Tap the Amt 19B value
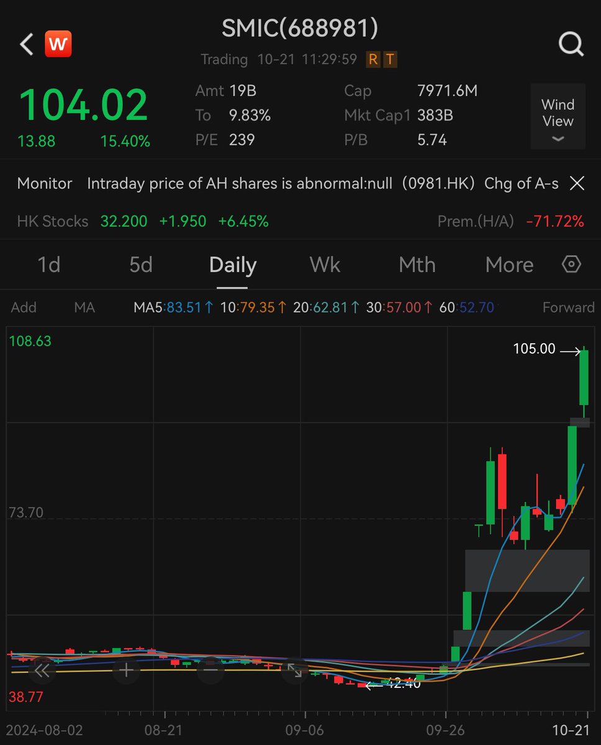 tap(242, 91)
